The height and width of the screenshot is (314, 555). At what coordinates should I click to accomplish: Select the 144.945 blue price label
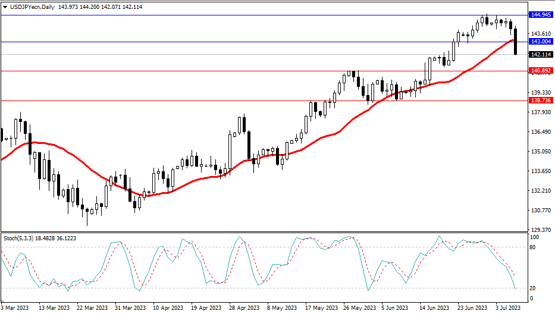point(542,14)
